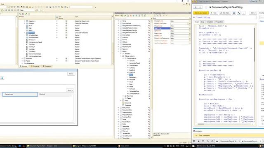The width and height of the screenshot is (264, 148).
Task: Click green pencil edit icon in attributes toolbar
Action: [26, 14]
